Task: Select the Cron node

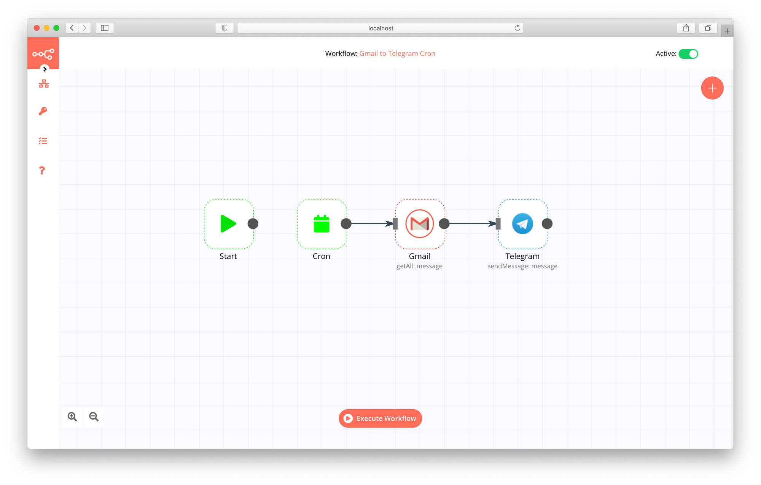Action: (322, 224)
